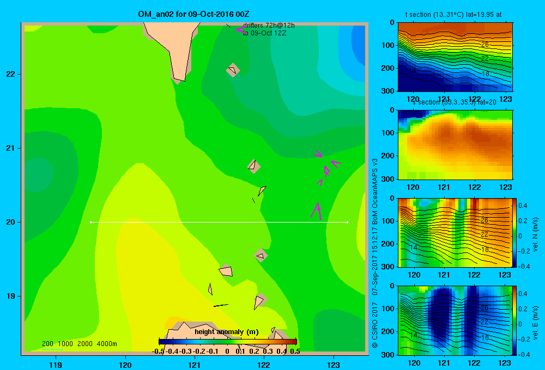Click the large magenta drifter arrow just above the section line
Screen dimensions: 545x370
[317, 211]
